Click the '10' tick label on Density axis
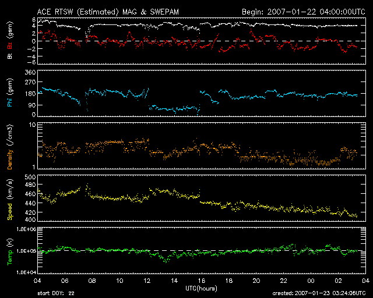The width and height of the screenshot is (373, 298). [x=32, y=125]
